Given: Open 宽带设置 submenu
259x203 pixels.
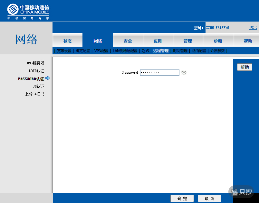Looking at the screenshot, I should tap(64, 51).
